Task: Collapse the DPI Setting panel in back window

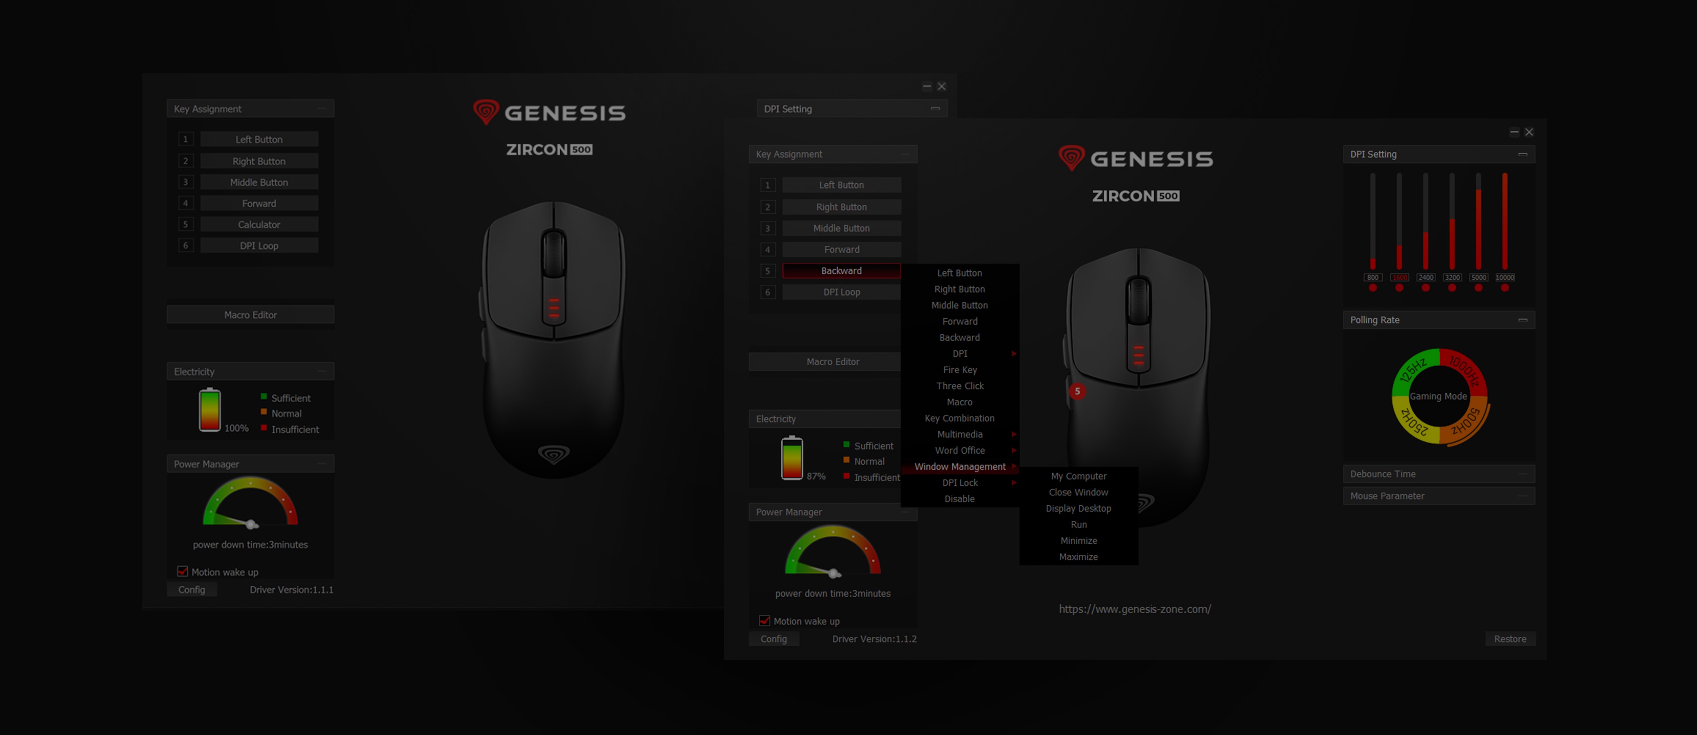Action: [936, 109]
